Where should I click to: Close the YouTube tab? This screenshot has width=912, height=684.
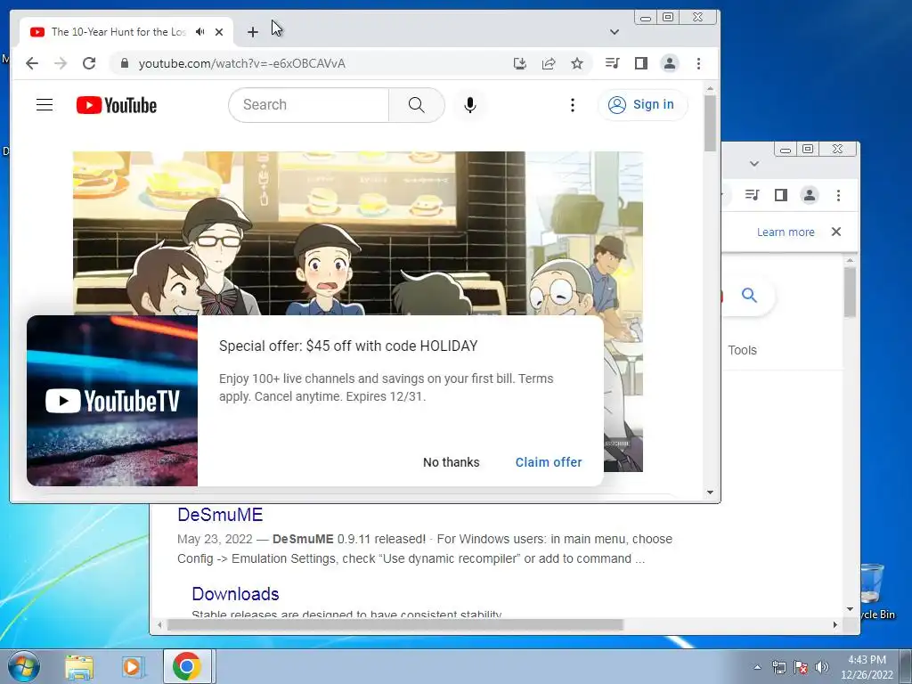pyautogui.click(x=219, y=32)
